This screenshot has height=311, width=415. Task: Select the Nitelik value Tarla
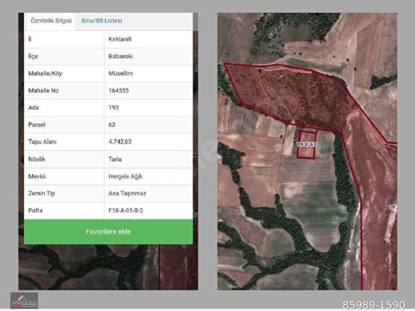pos(115,159)
